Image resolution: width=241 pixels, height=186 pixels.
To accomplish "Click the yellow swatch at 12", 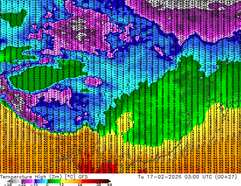I will click(62, 181).
